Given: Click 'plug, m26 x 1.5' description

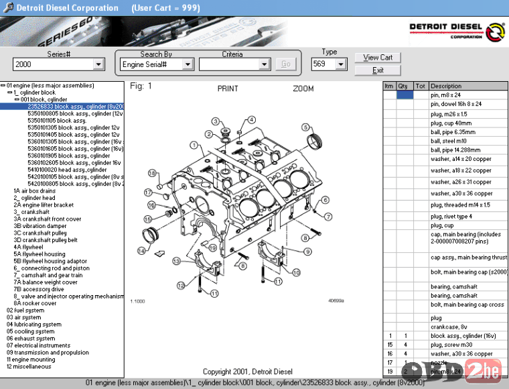Looking at the screenshot, I should (x=449, y=114).
